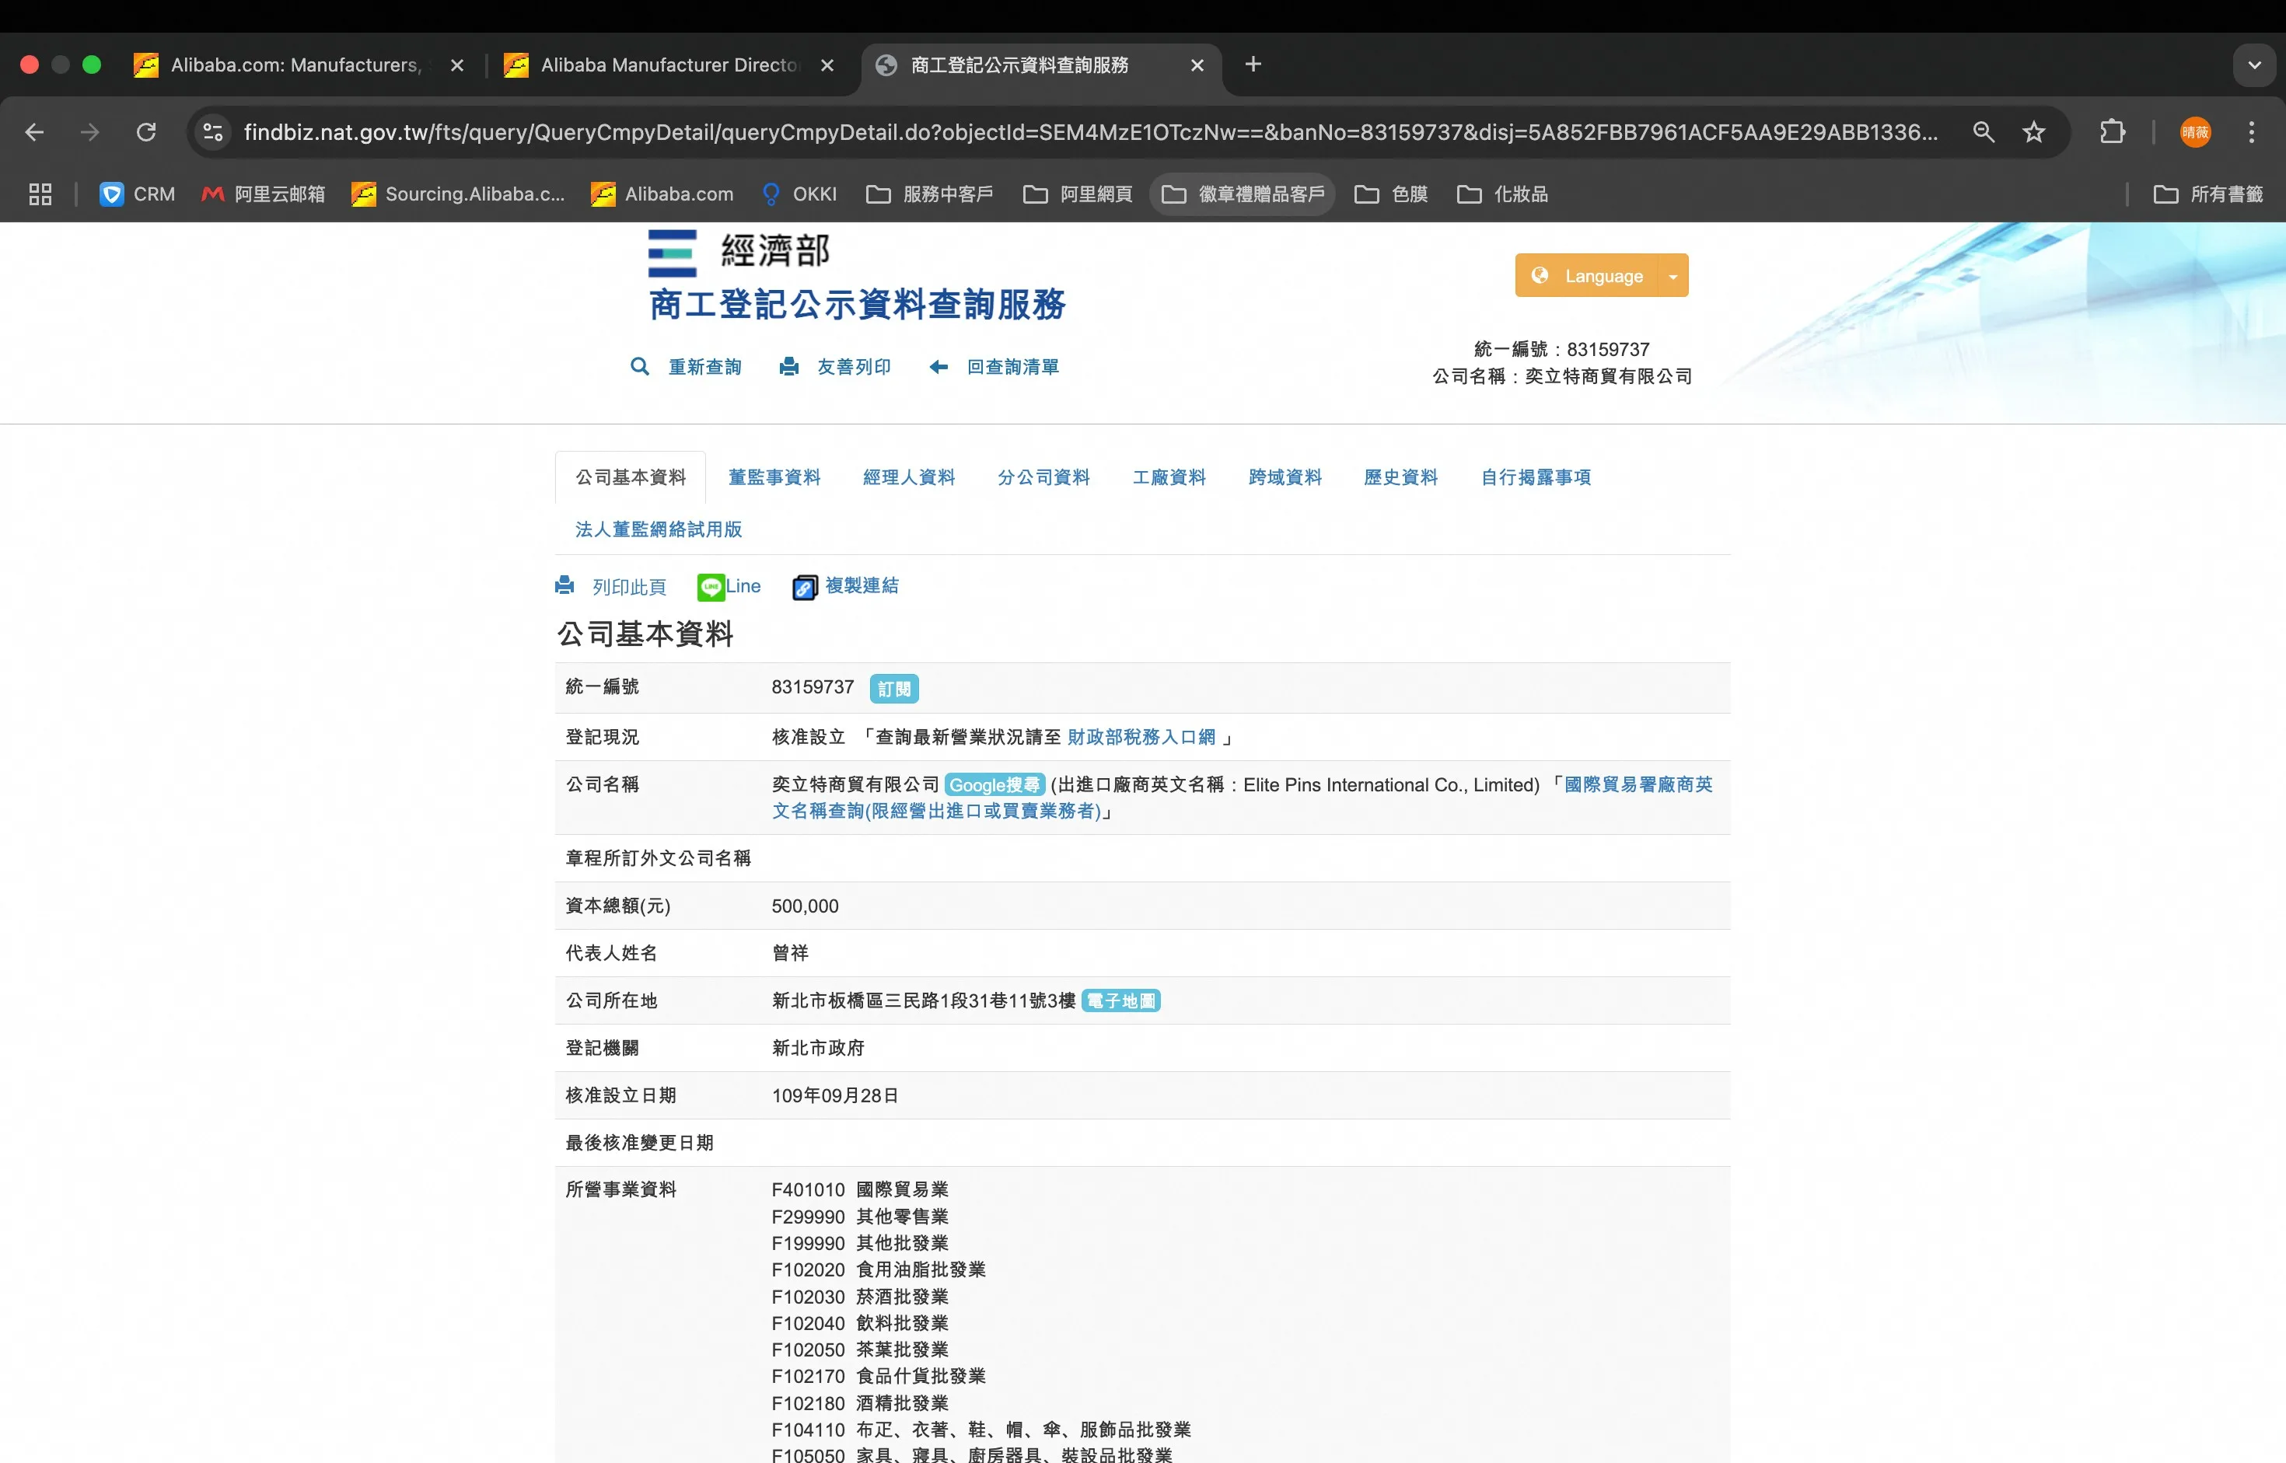The image size is (2286, 1463).
Task: Switch to the 董監事資料 tab
Action: (x=774, y=477)
